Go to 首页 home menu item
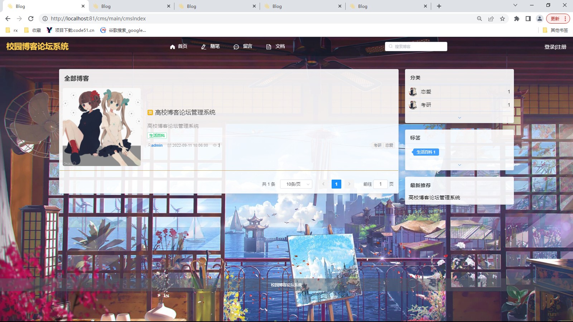Image resolution: width=573 pixels, height=322 pixels. (x=178, y=47)
